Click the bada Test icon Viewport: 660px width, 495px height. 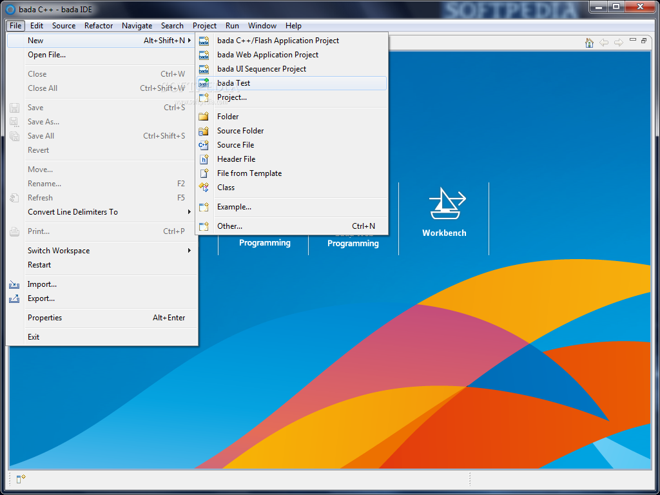pos(204,83)
